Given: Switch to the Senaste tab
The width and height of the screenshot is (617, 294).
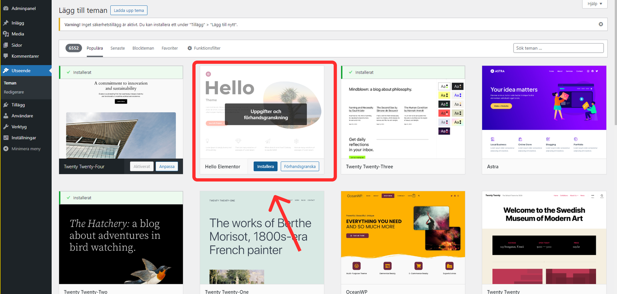Looking at the screenshot, I should coord(118,48).
